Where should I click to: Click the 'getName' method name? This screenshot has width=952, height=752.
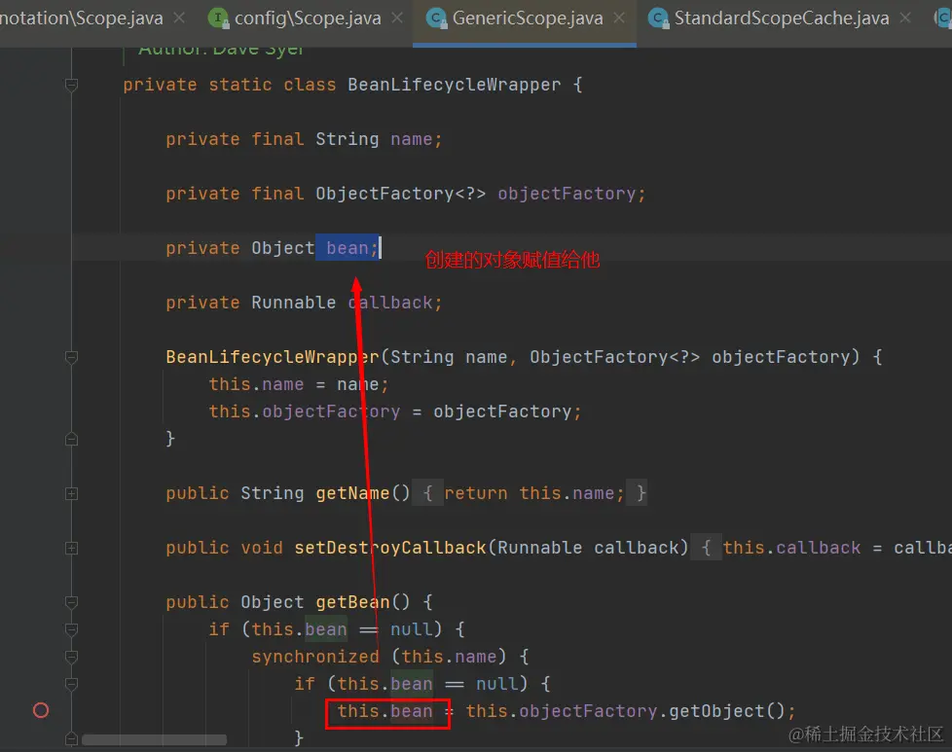click(x=352, y=493)
